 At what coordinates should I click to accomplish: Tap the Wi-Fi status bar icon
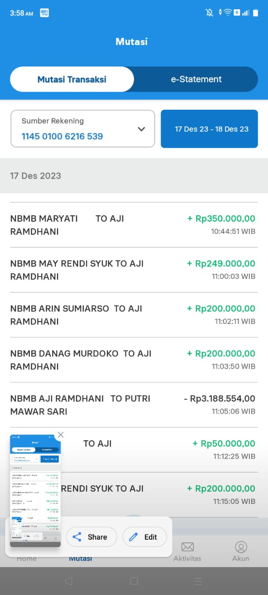(228, 13)
